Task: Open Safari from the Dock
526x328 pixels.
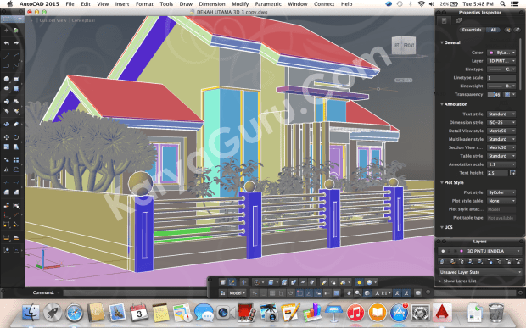Action: (x=75, y=313)
